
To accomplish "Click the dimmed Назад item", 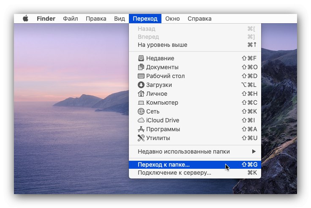I will click(195, 29).
